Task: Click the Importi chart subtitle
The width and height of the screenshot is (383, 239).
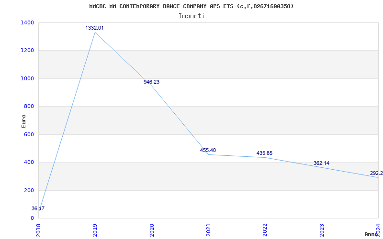Action: tap(191, 16)
